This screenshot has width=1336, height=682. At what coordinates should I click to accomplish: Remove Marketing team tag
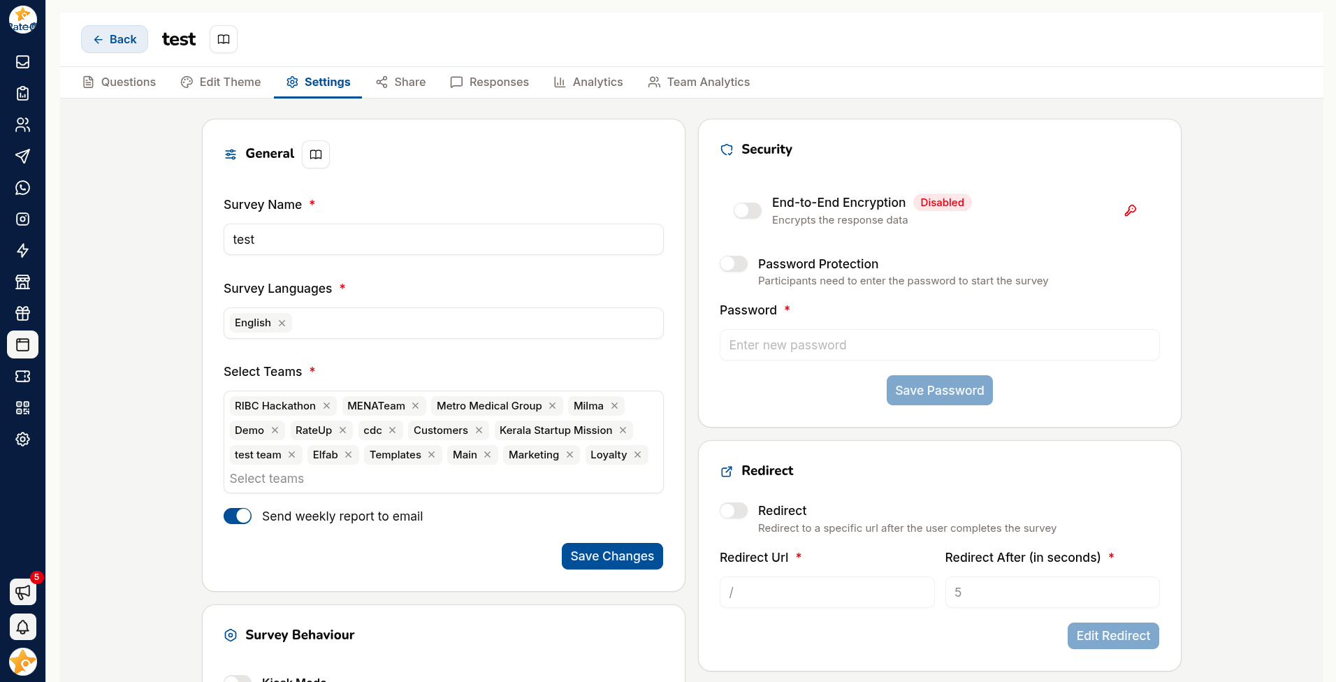click(569, 455)
